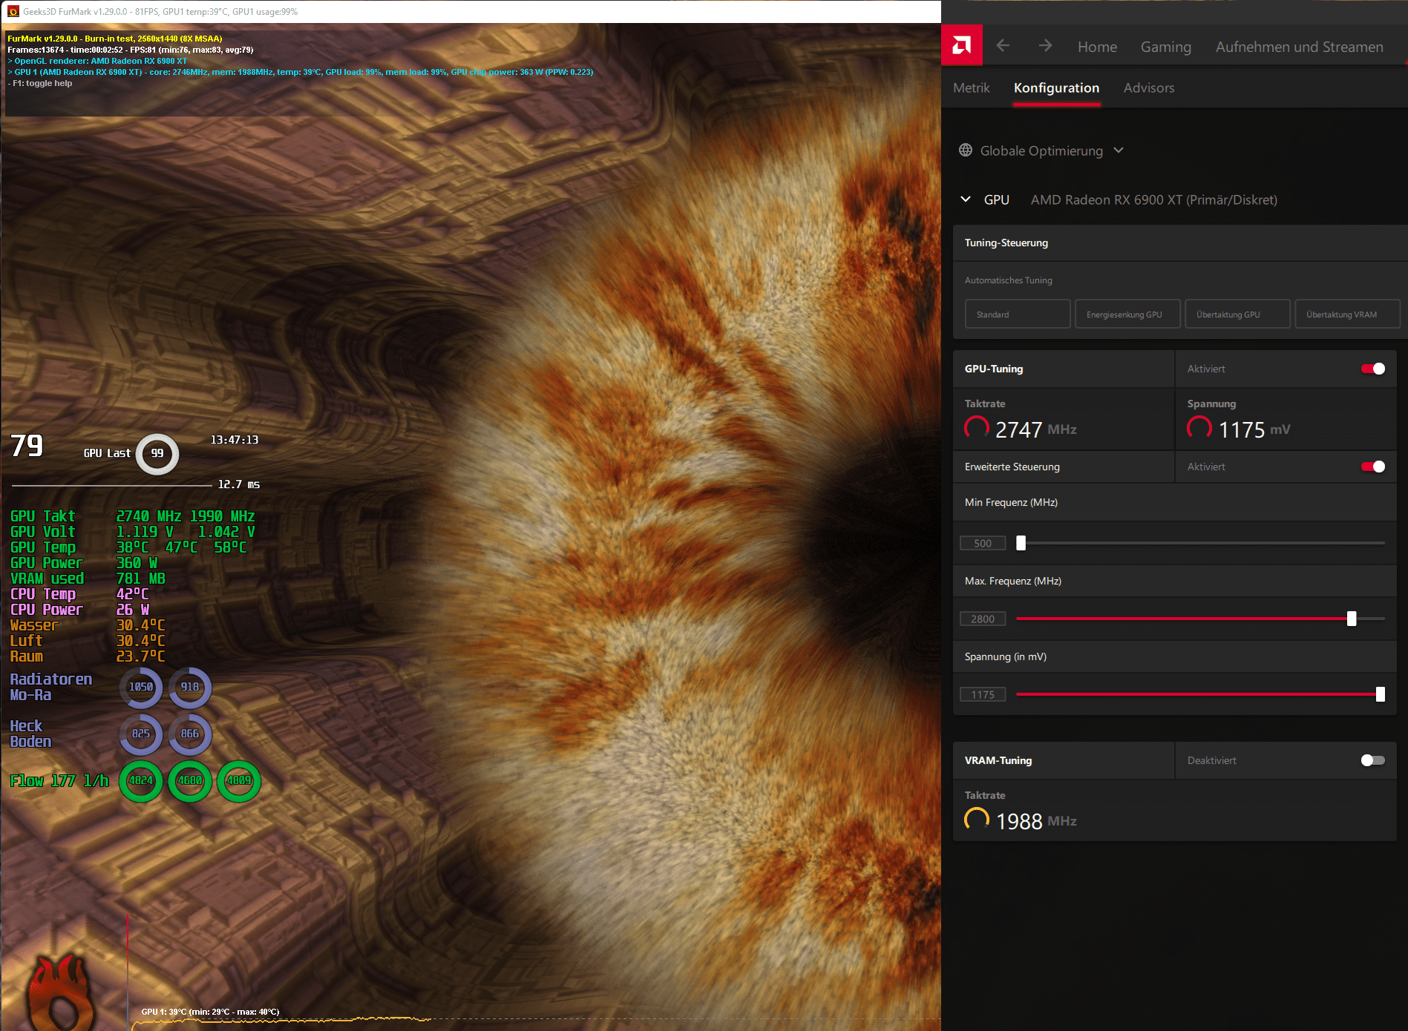
Task: Click the Spannung 1175 input field
Action: (983, 694)
